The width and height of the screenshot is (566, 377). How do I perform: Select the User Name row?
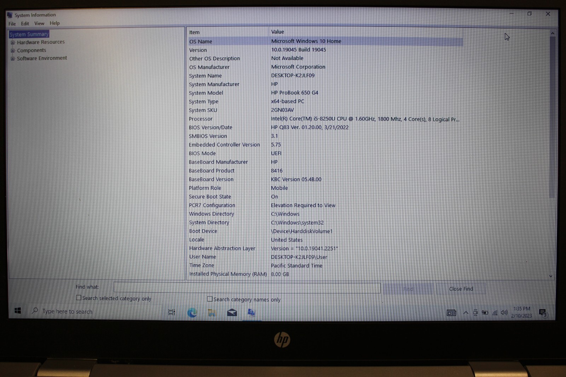[325, 257]
